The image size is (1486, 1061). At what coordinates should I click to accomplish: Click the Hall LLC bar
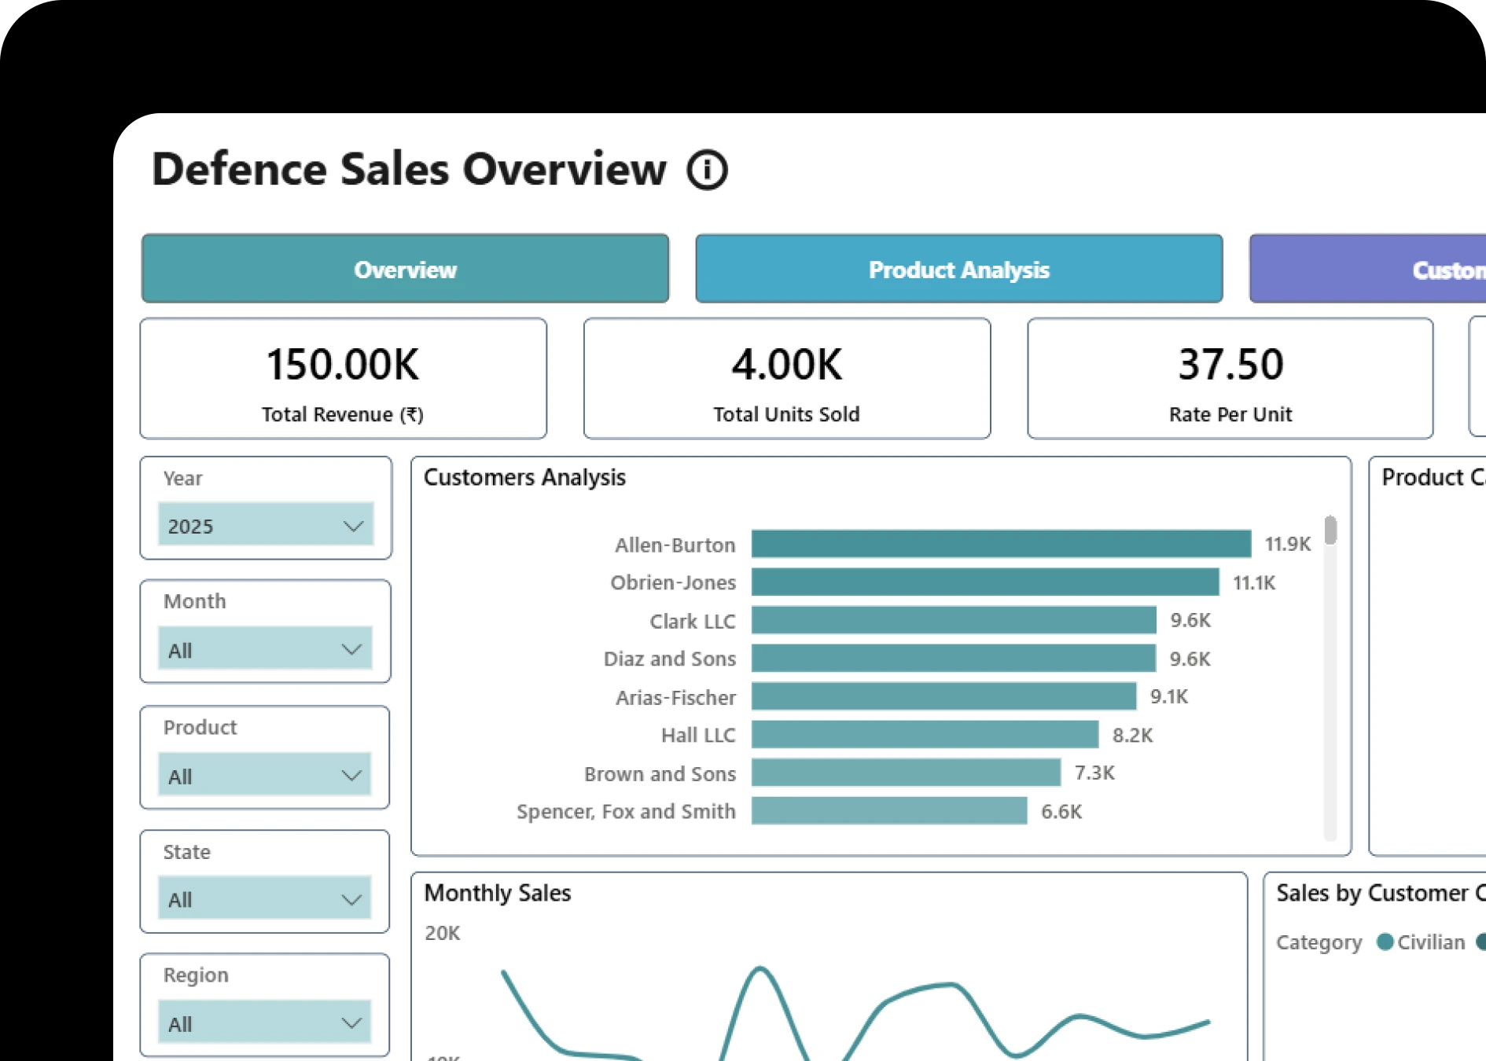point(925,735)
